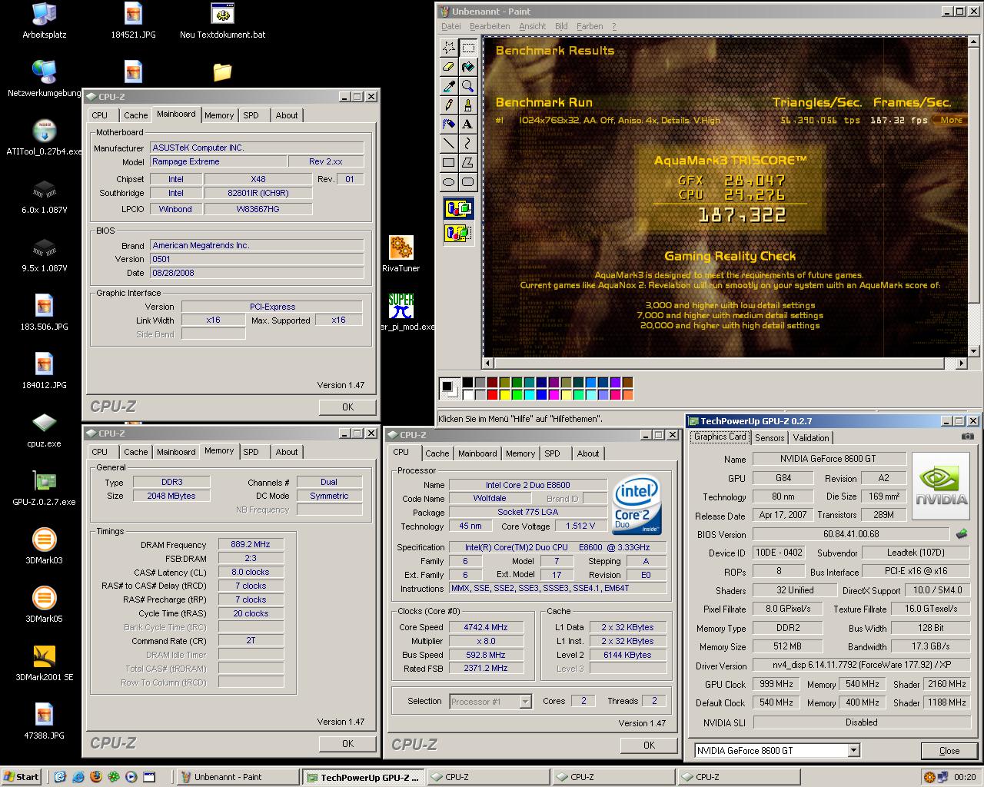Open the Farben menu in Paint
Viewport: 984px width, 787px height.
pyautogui.click(x=590, y=26)
